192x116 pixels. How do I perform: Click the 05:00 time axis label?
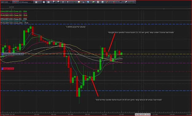point(54,114)
